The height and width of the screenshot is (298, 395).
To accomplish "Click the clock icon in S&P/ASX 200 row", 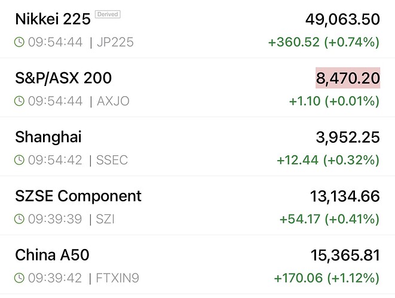I will [20, 102].
